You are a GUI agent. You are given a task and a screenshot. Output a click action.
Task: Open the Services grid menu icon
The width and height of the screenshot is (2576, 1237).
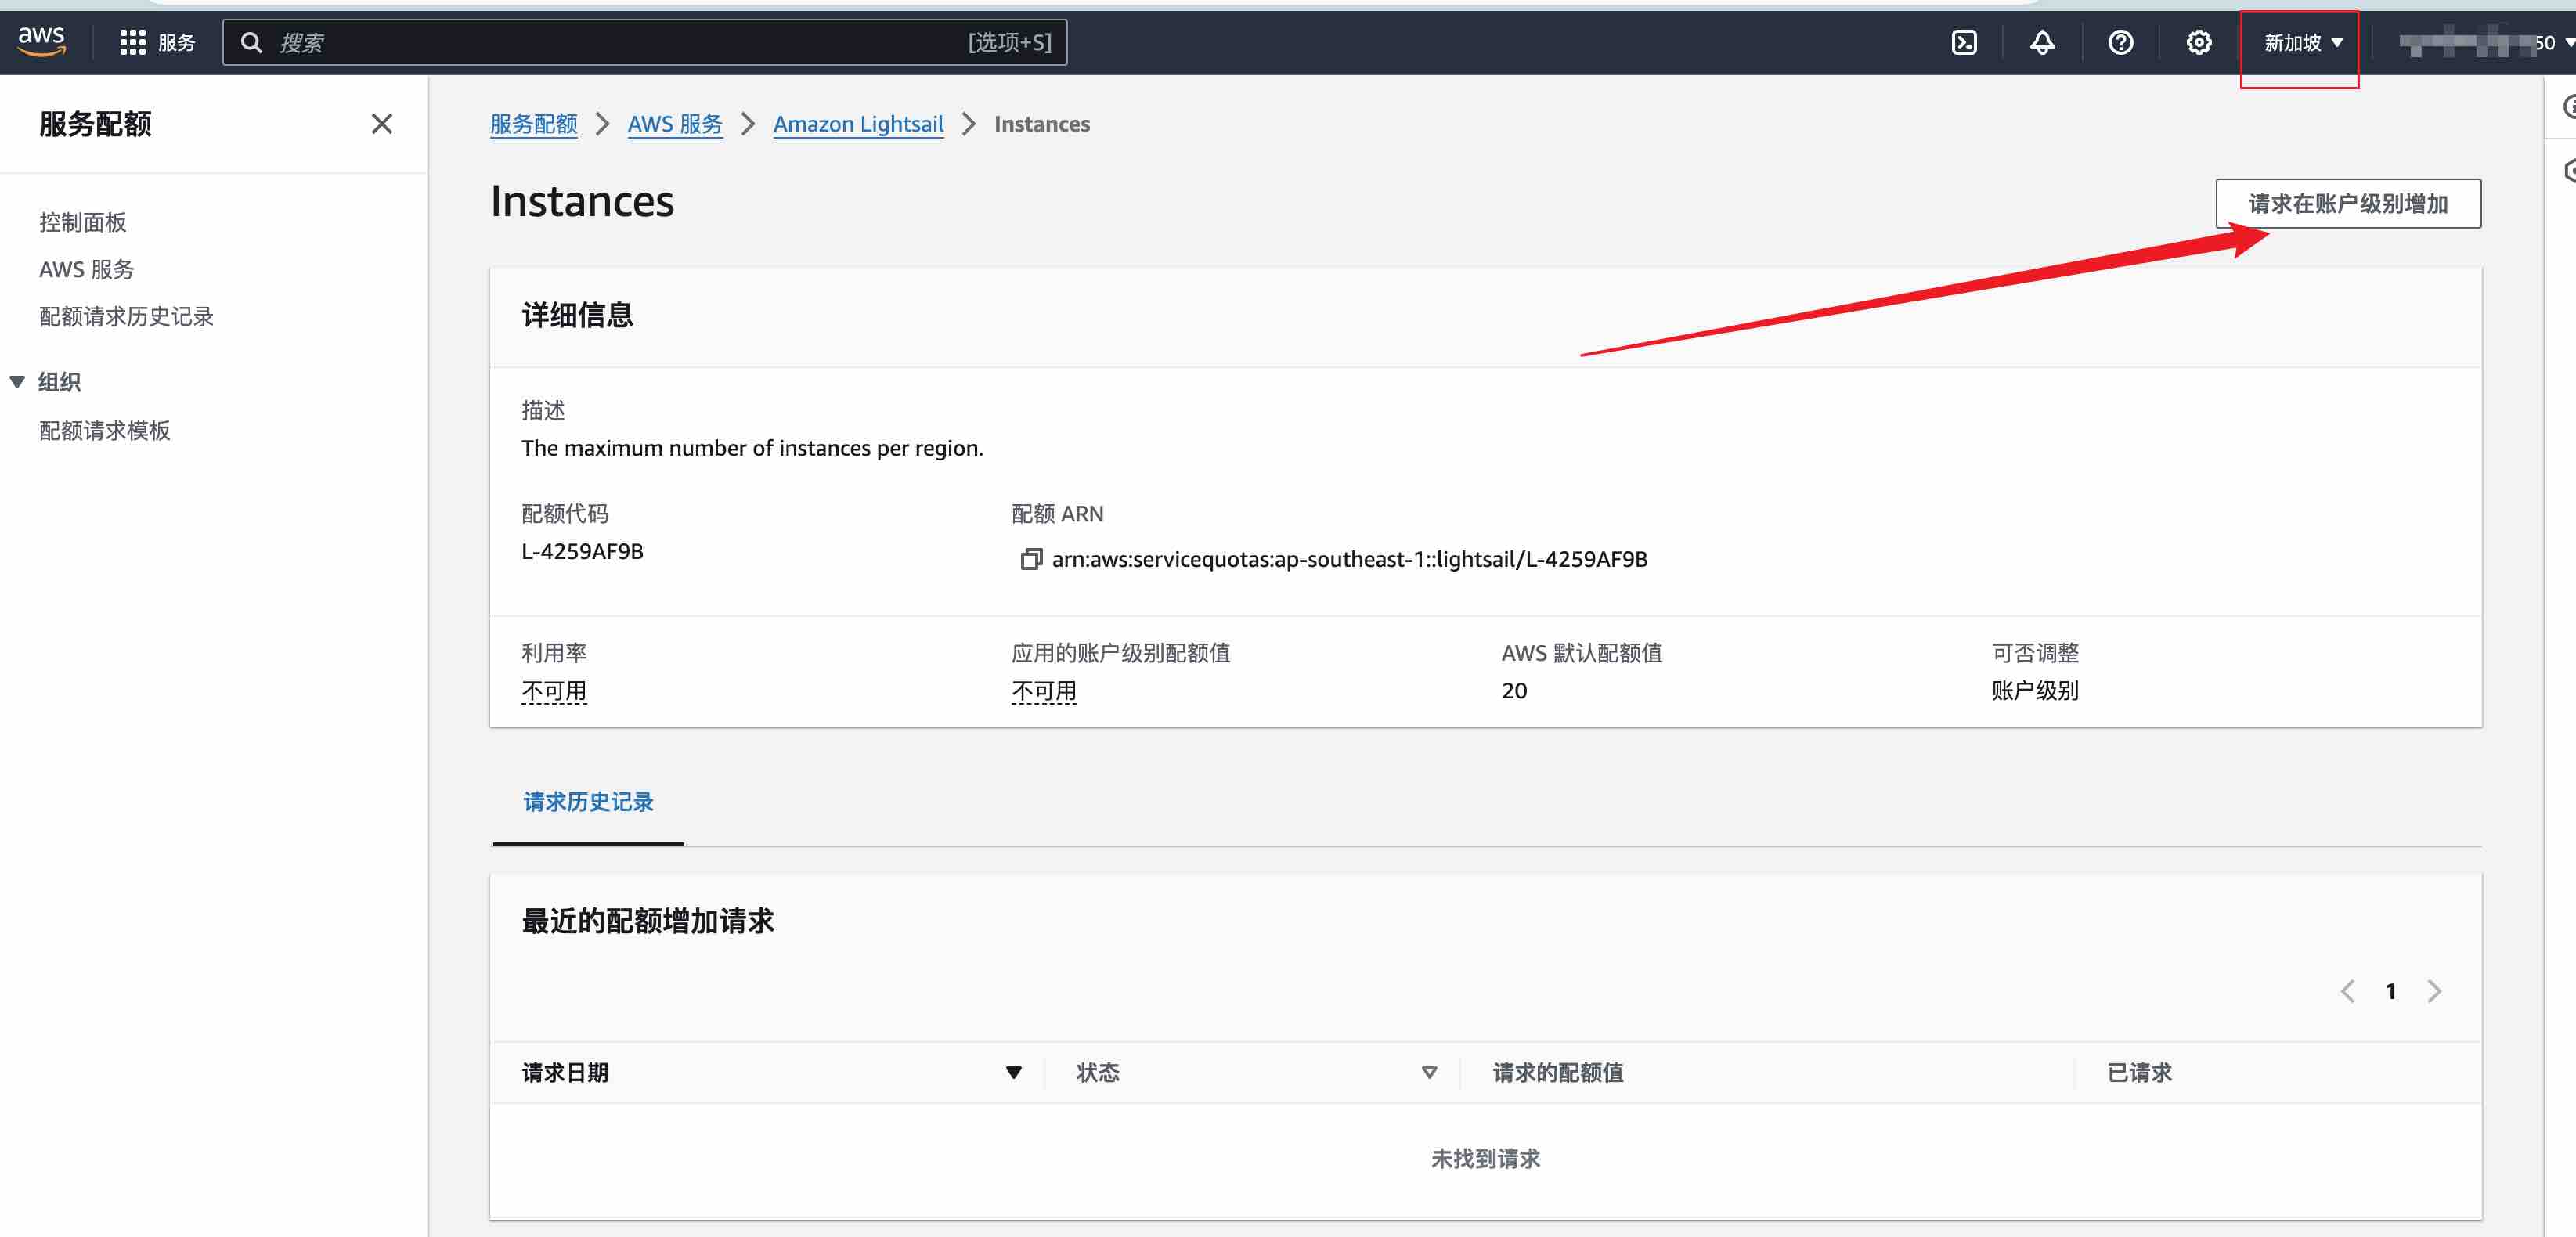132,42
